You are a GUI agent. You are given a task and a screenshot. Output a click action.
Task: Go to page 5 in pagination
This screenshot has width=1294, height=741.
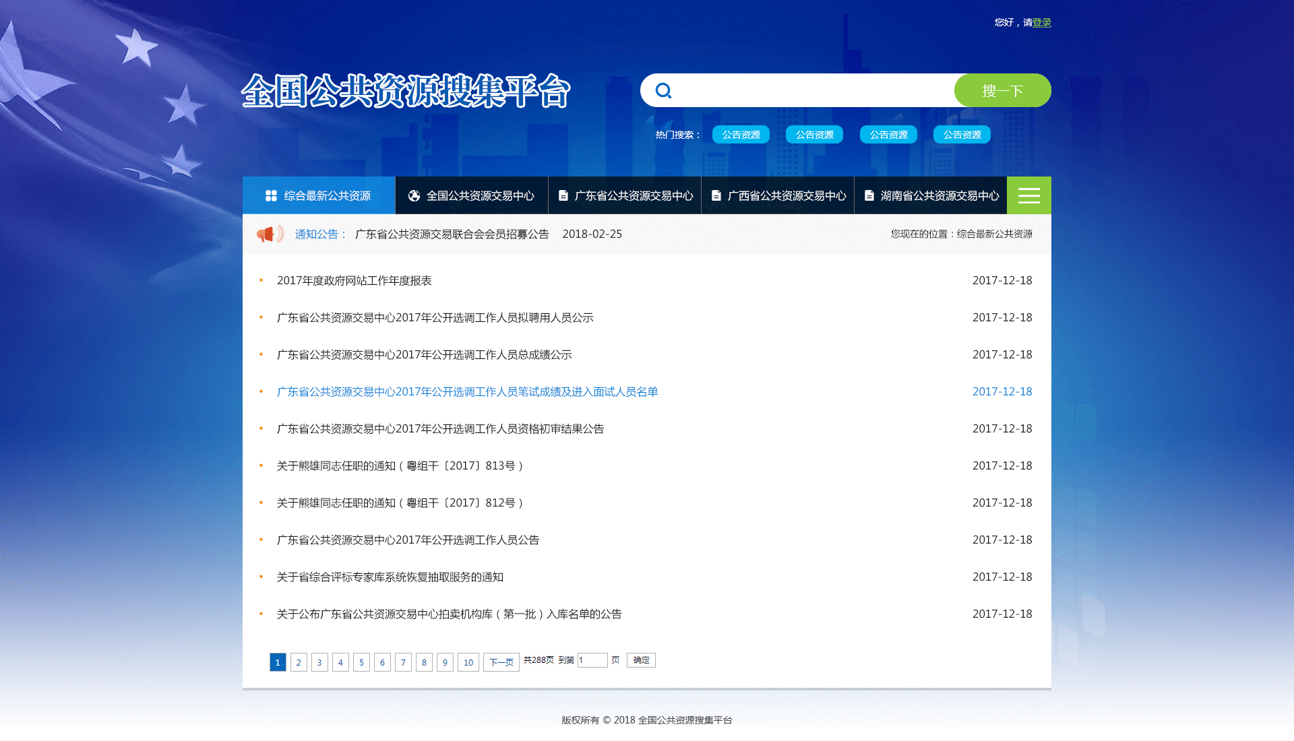point(361,662)
